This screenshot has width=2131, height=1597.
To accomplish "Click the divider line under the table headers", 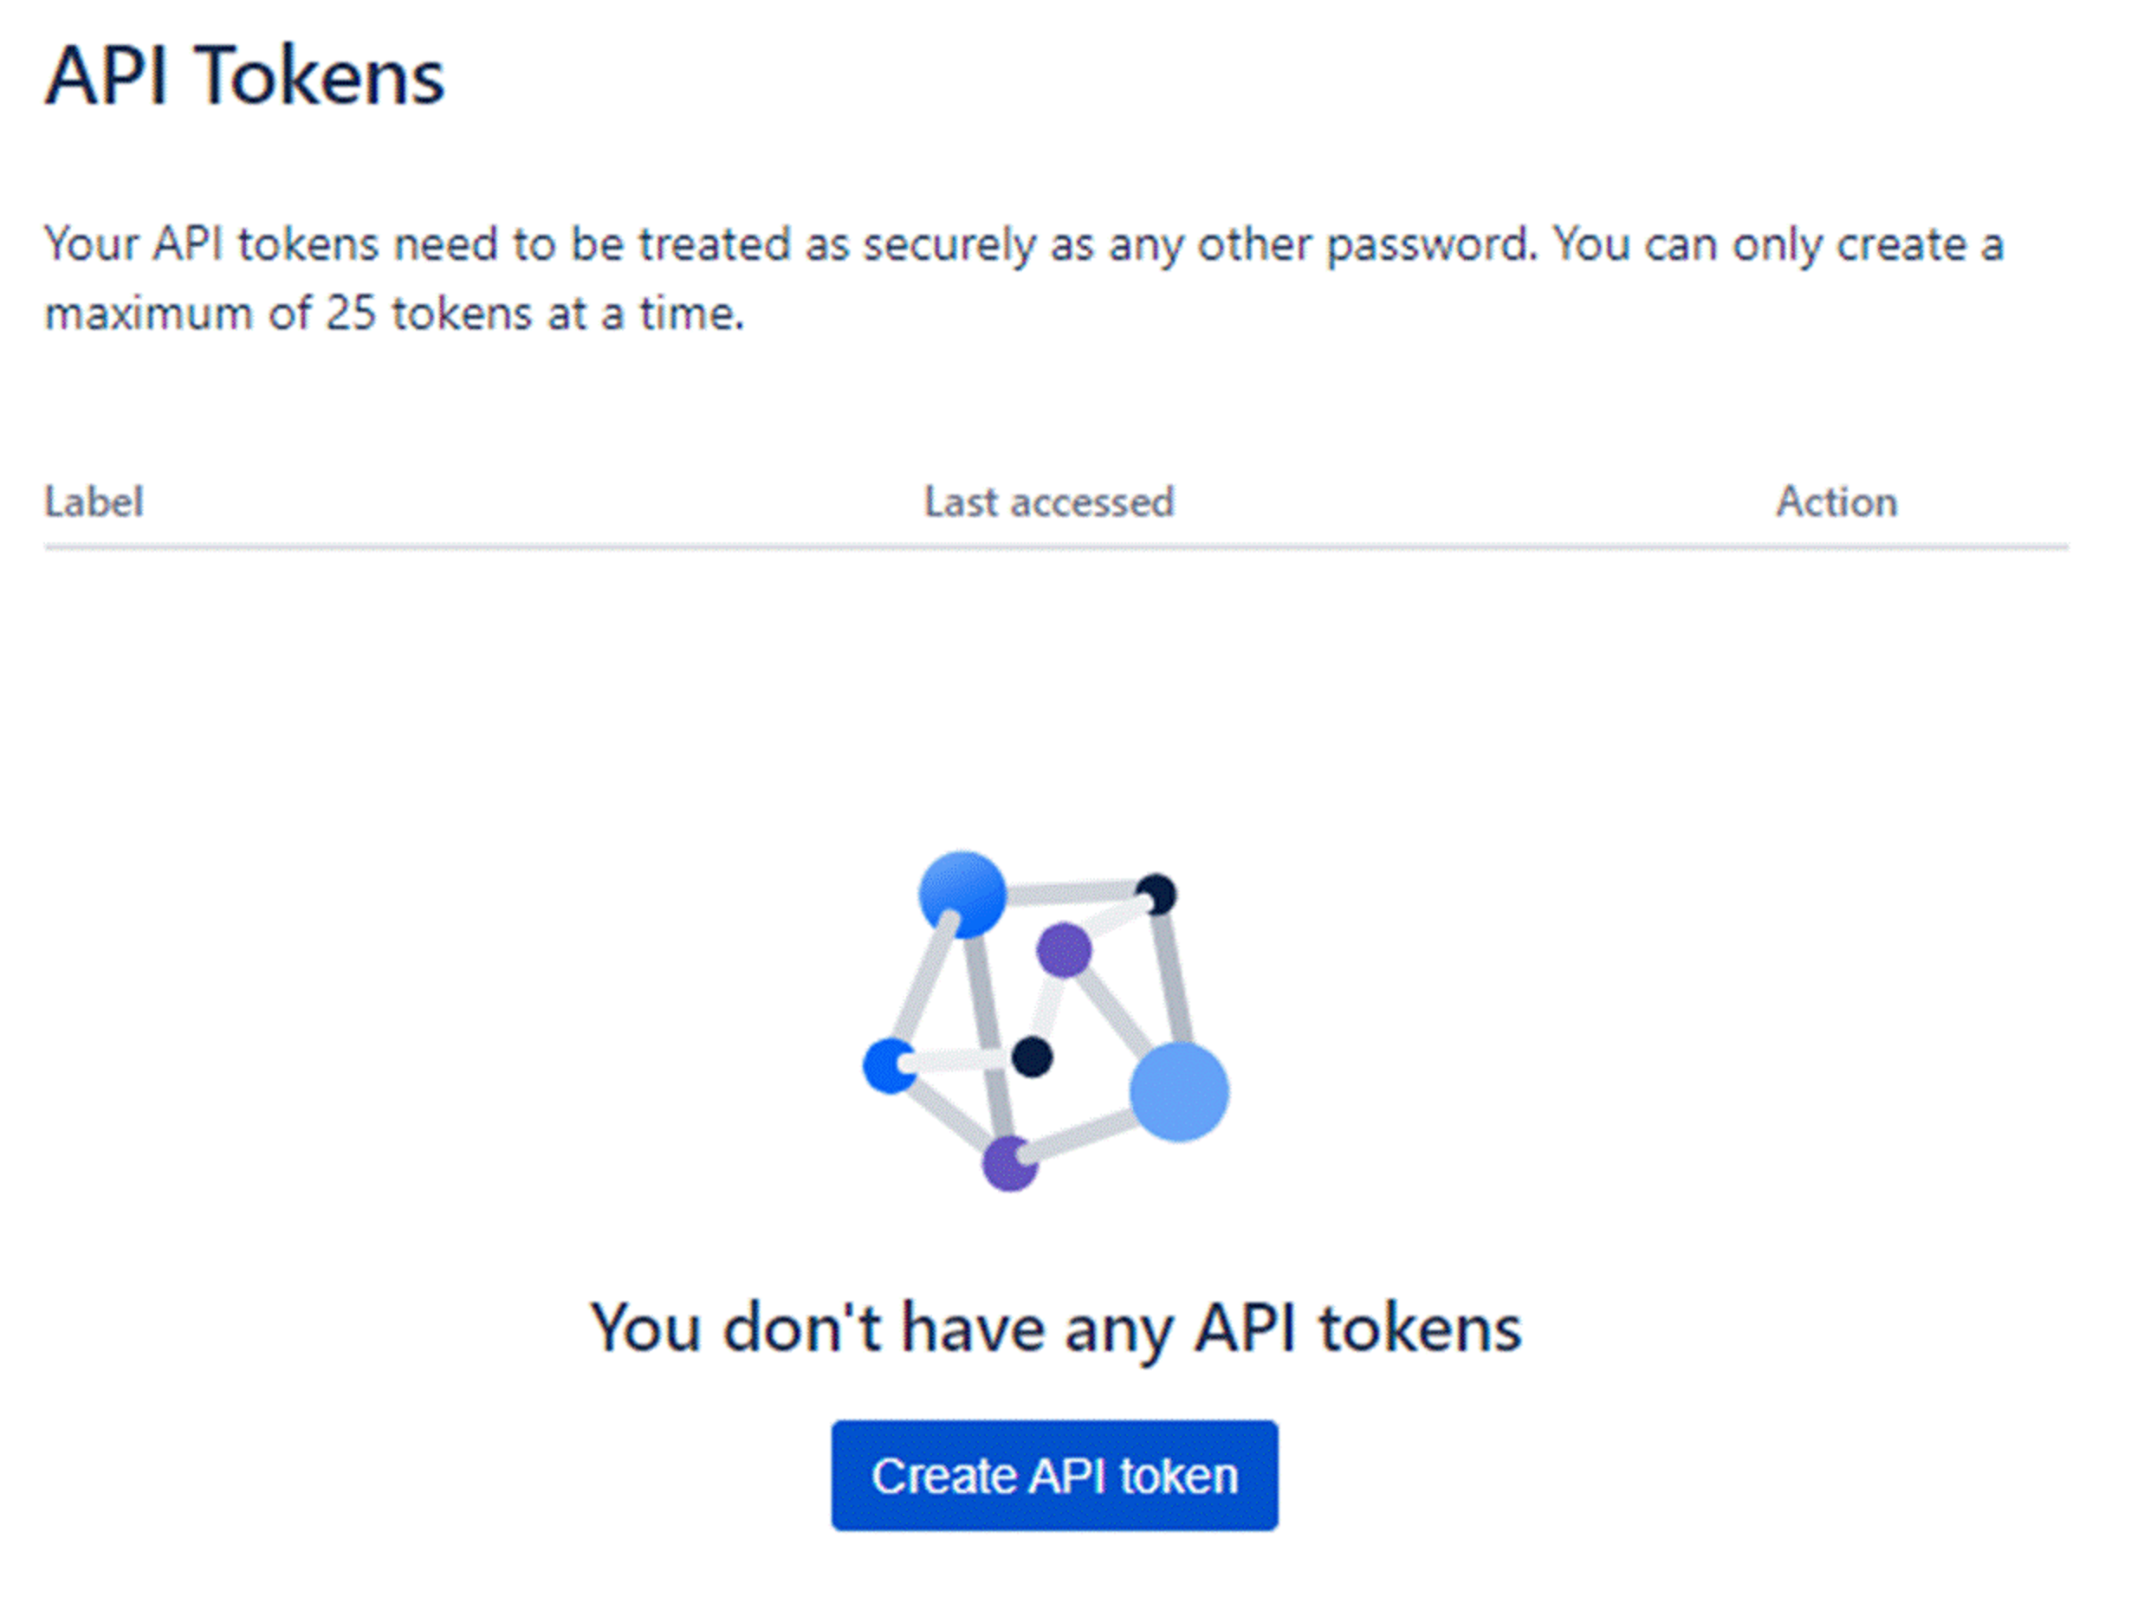I will pyautogui.click(x=1055, y=547).
